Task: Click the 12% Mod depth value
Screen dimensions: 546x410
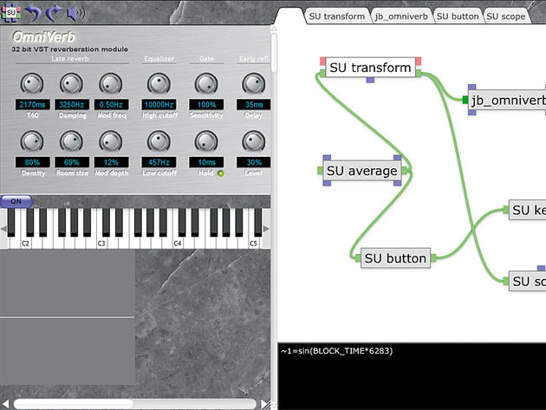Action: point(112,162)
